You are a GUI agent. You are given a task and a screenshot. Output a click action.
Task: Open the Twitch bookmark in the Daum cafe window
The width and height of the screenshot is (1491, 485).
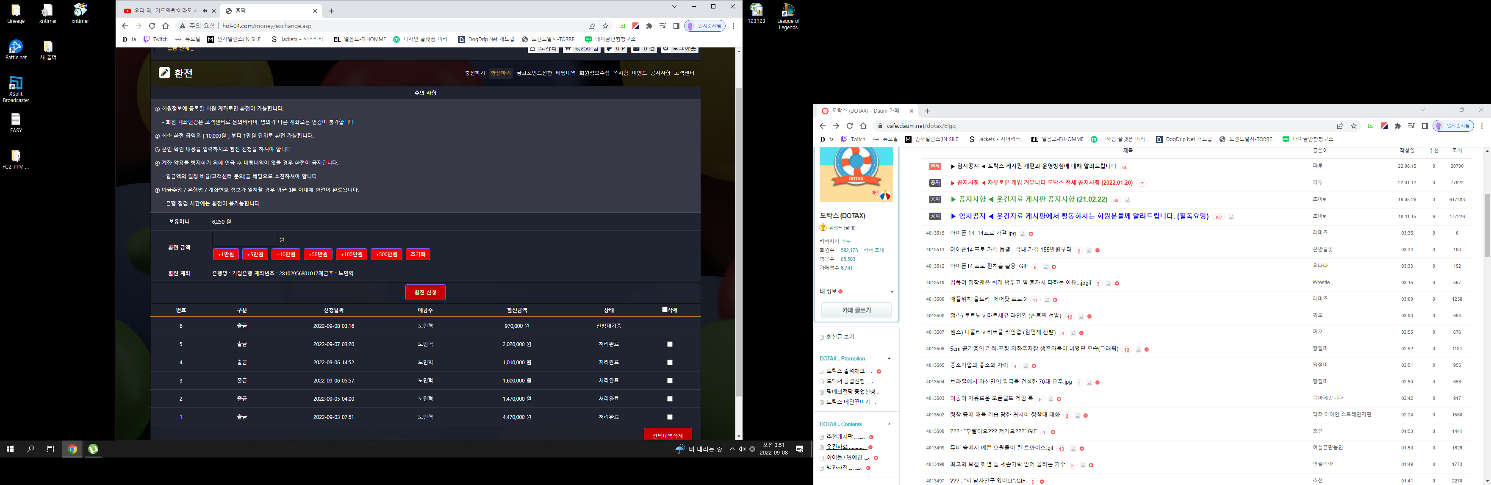[853, 139]
